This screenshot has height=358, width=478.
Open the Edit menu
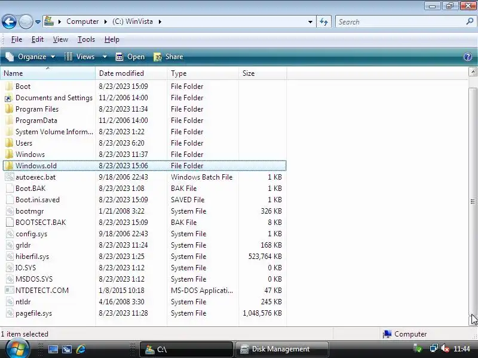coord(38,39)
